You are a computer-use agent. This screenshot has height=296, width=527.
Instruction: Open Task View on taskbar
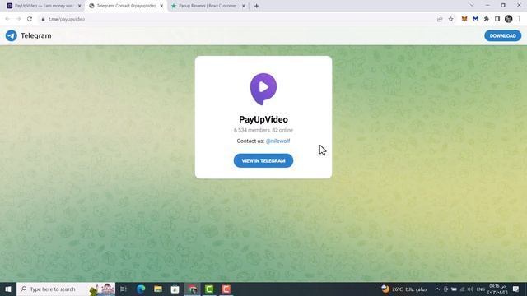coord(124,289)
